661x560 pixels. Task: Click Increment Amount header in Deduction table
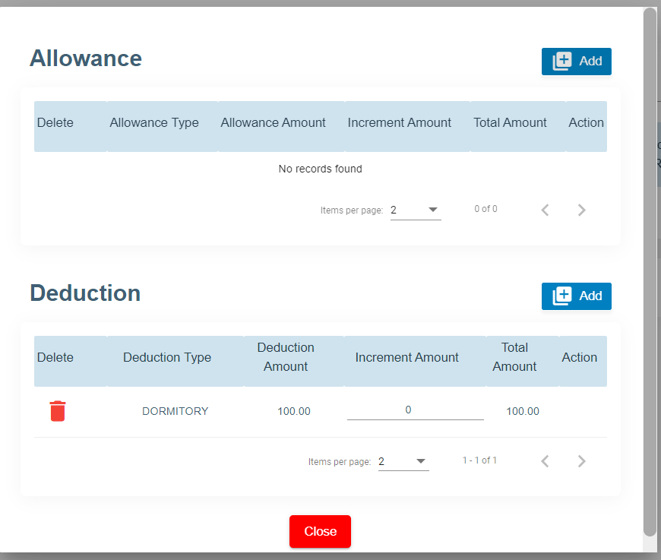coord(406,358)
